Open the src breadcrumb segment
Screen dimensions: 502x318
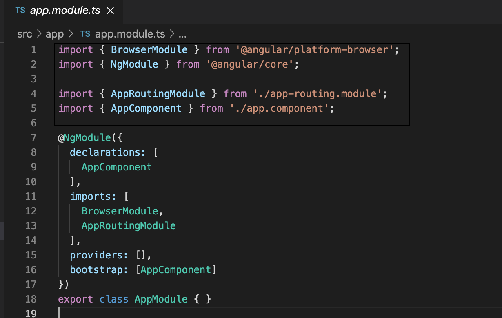pyautogui.click(x=24, y=34)
